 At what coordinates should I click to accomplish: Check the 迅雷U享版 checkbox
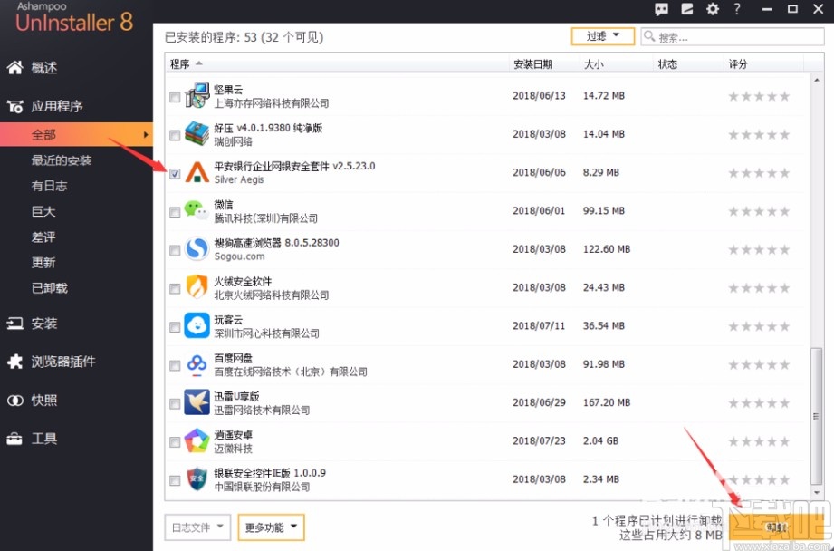175,403
